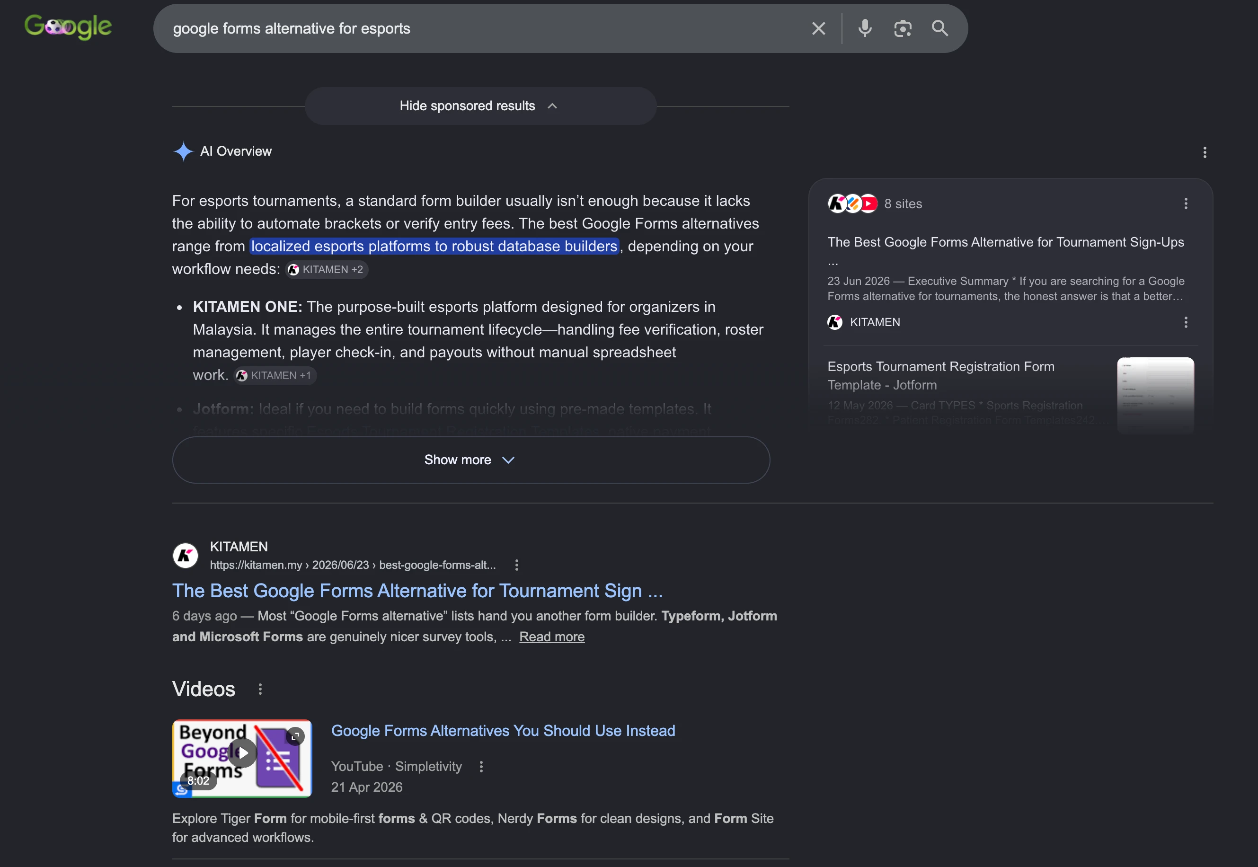Click the KITAMEN site name above result
Viewport: 1258px width, 867px height.
pyautogui.click(x=239, y=547)
